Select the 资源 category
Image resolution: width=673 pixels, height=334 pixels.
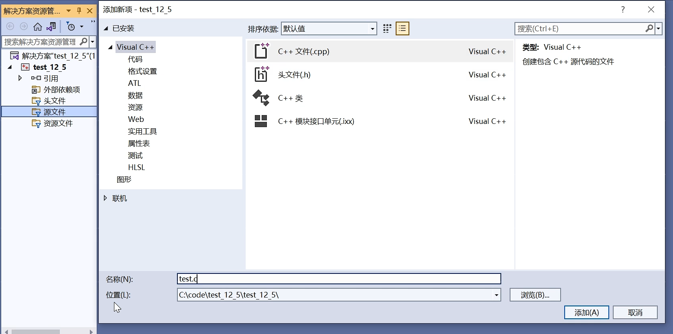coord(135,107)
